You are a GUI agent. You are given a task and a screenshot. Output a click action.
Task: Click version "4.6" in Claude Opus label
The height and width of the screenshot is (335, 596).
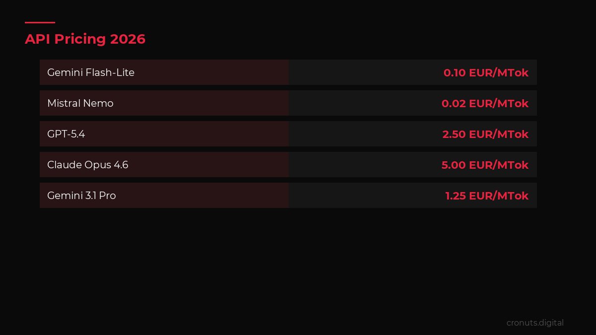[121, 165]
